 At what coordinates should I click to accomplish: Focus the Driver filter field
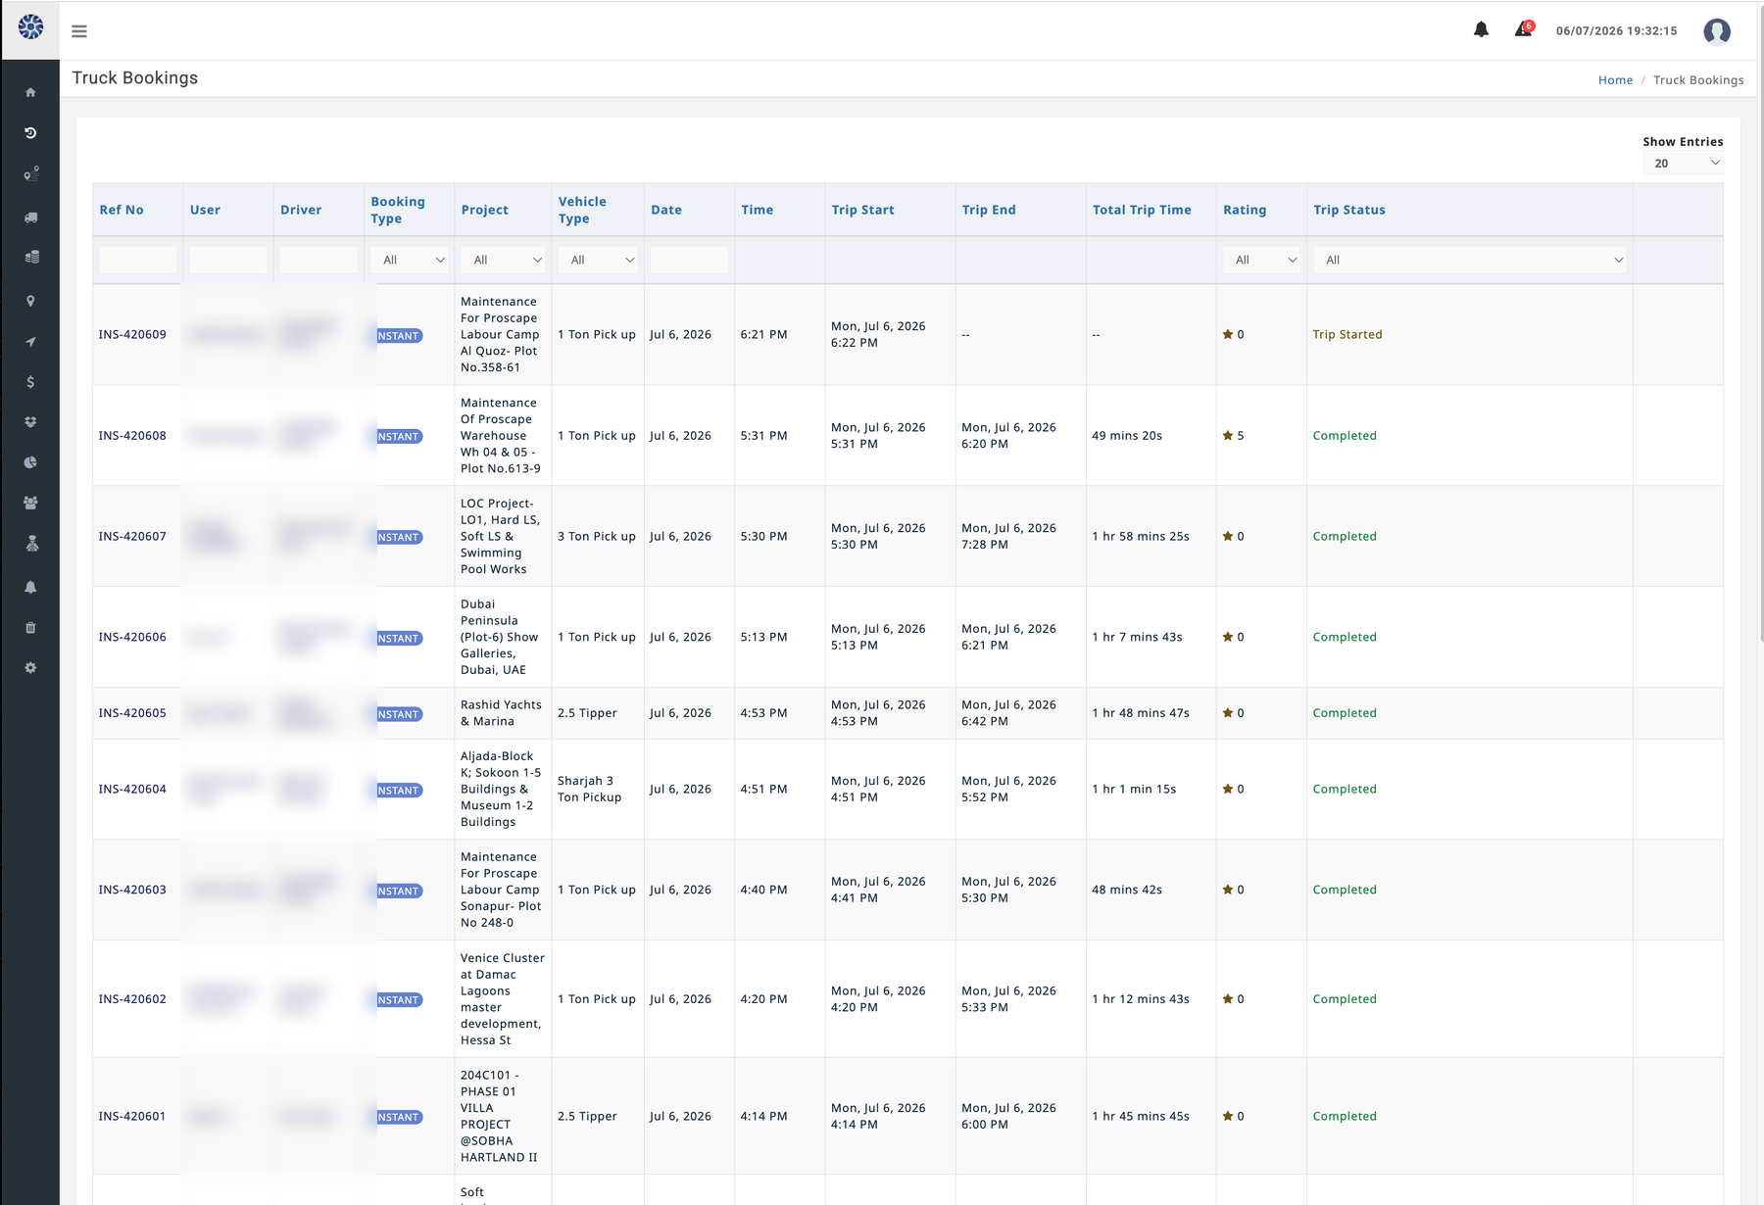(x=318, y=260)
